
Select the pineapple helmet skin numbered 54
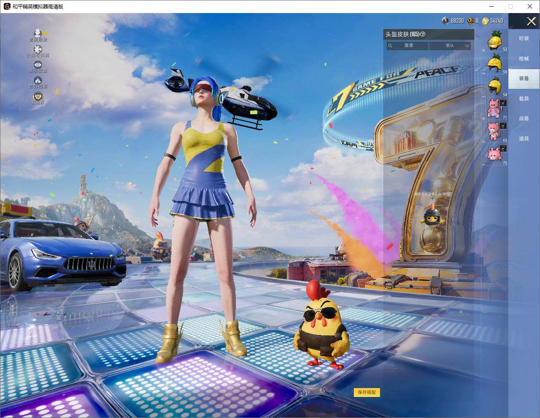pos(495,86)
